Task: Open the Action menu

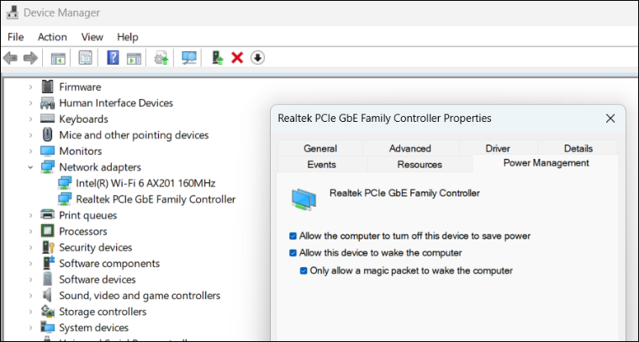Action: tap(52, 37)
